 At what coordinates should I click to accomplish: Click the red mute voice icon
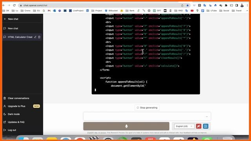click(199, 126)
